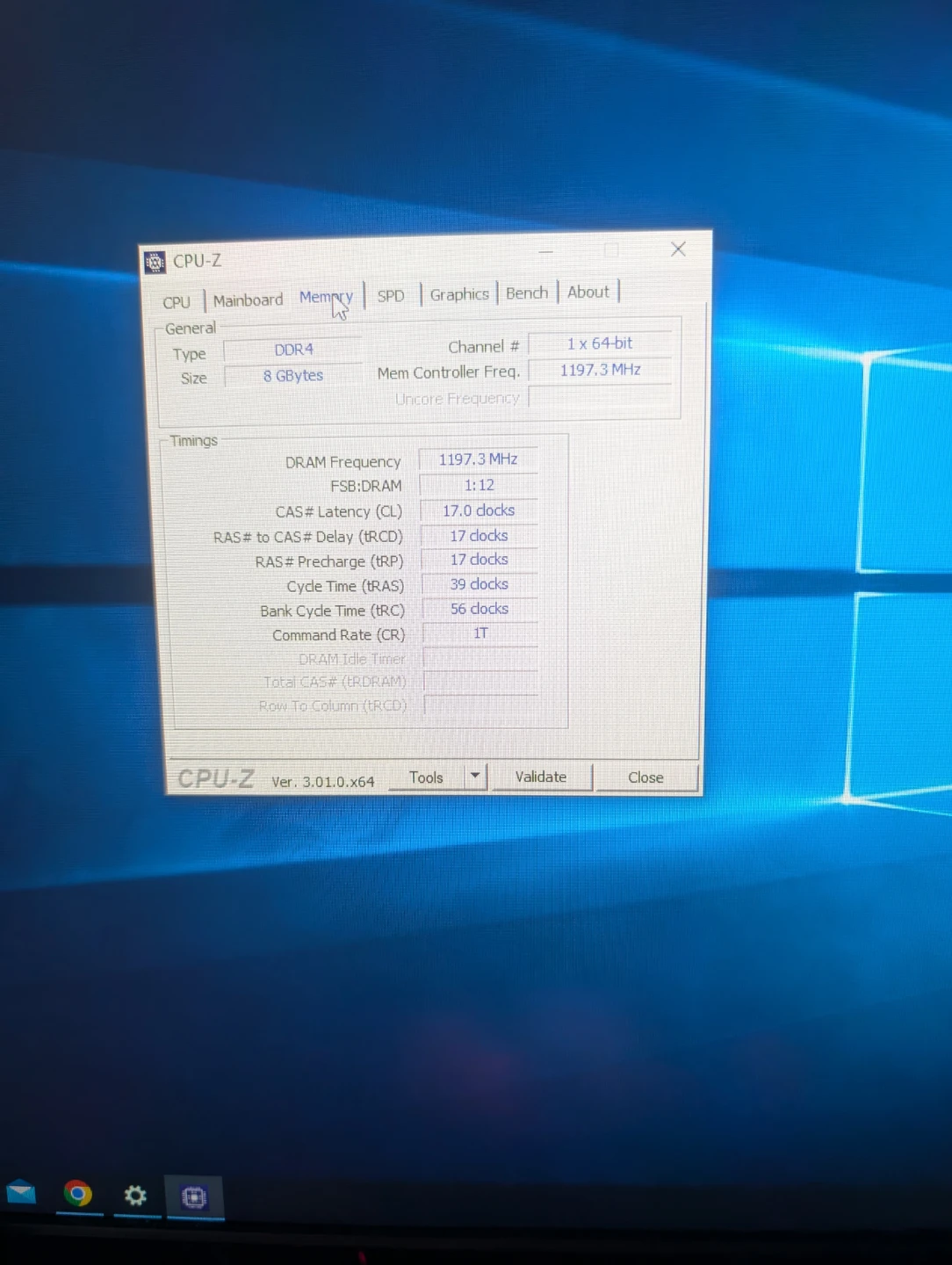Click the Close button at bottom

tap(645, 777)
